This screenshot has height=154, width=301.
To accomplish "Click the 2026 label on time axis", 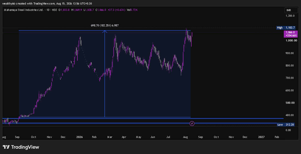I will 80,137.
